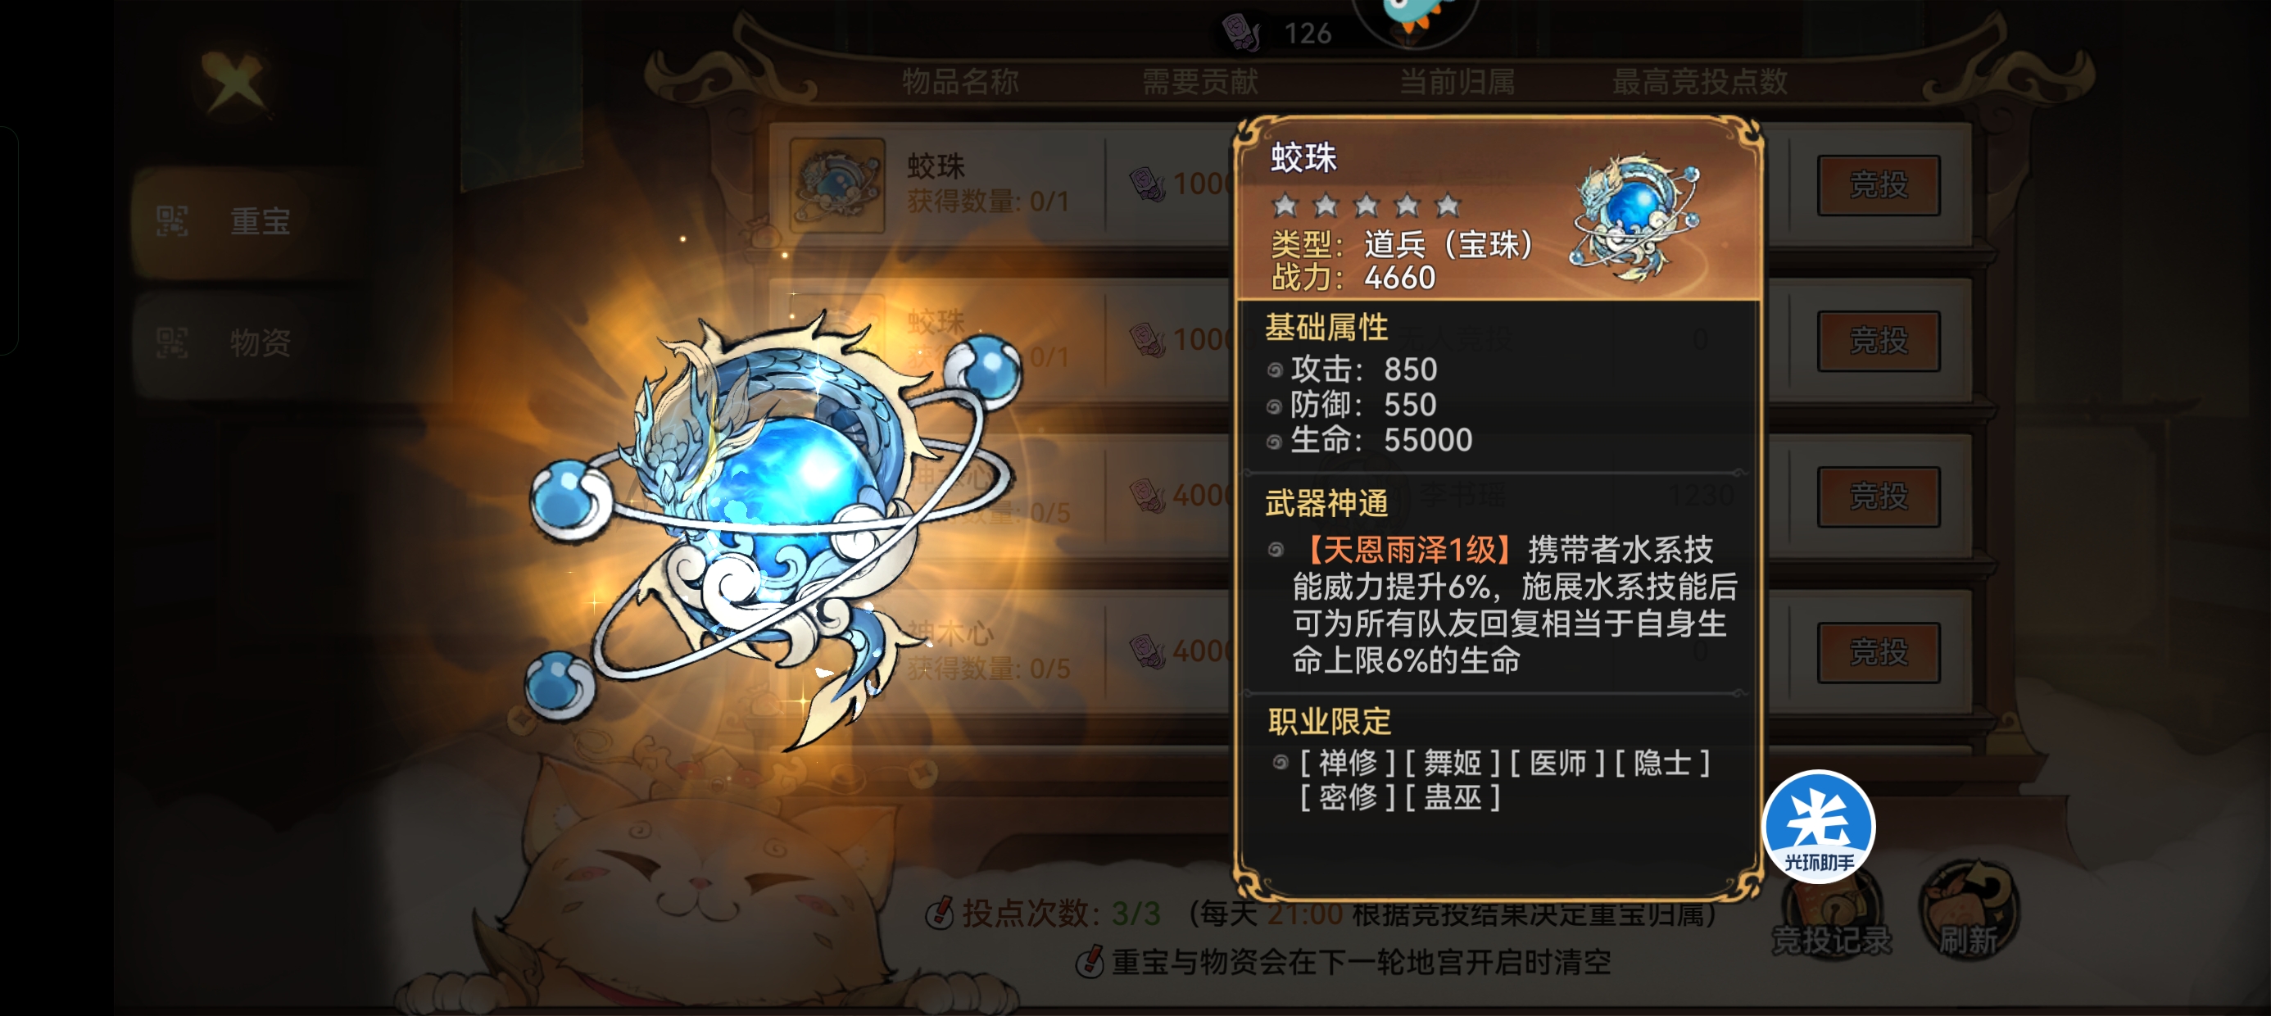Tap the 竞投 button for the first 蛟珠
The height and width of the screenshot is (1016, 2271).
coord(1878,185)
